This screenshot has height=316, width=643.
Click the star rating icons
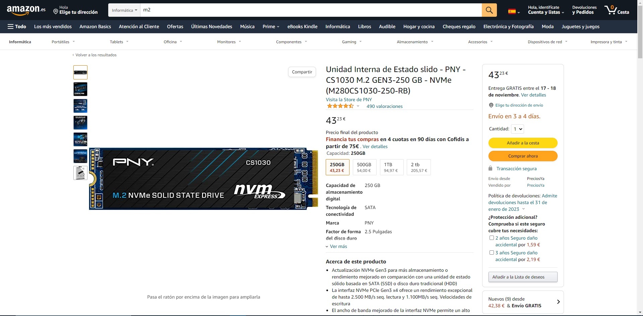coord(340,106)
